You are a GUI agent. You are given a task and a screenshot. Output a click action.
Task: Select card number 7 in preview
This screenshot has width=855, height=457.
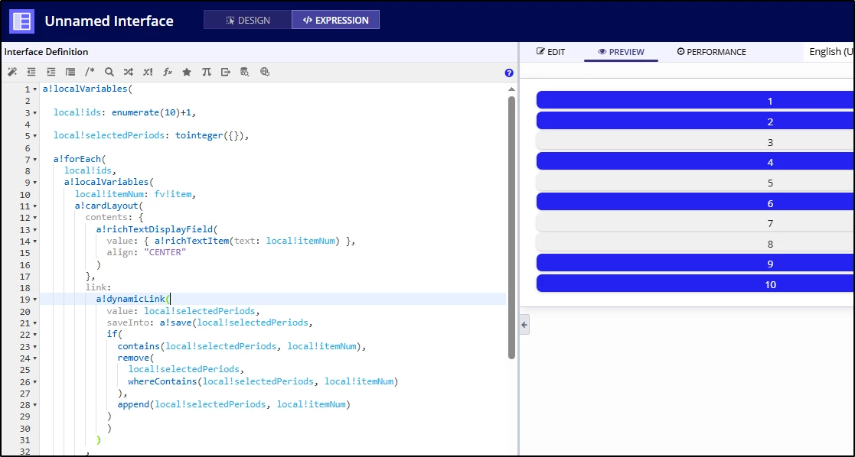click(x=696, y=223)
